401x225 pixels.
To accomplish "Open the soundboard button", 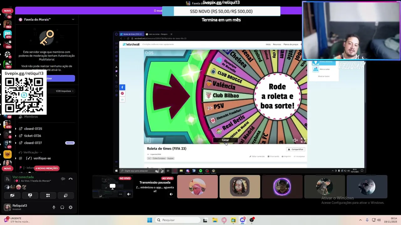I will (x=66, y=195).
